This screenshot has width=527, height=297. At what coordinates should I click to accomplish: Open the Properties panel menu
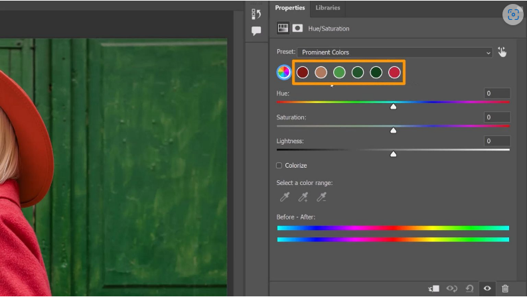(x=520, y=8)
